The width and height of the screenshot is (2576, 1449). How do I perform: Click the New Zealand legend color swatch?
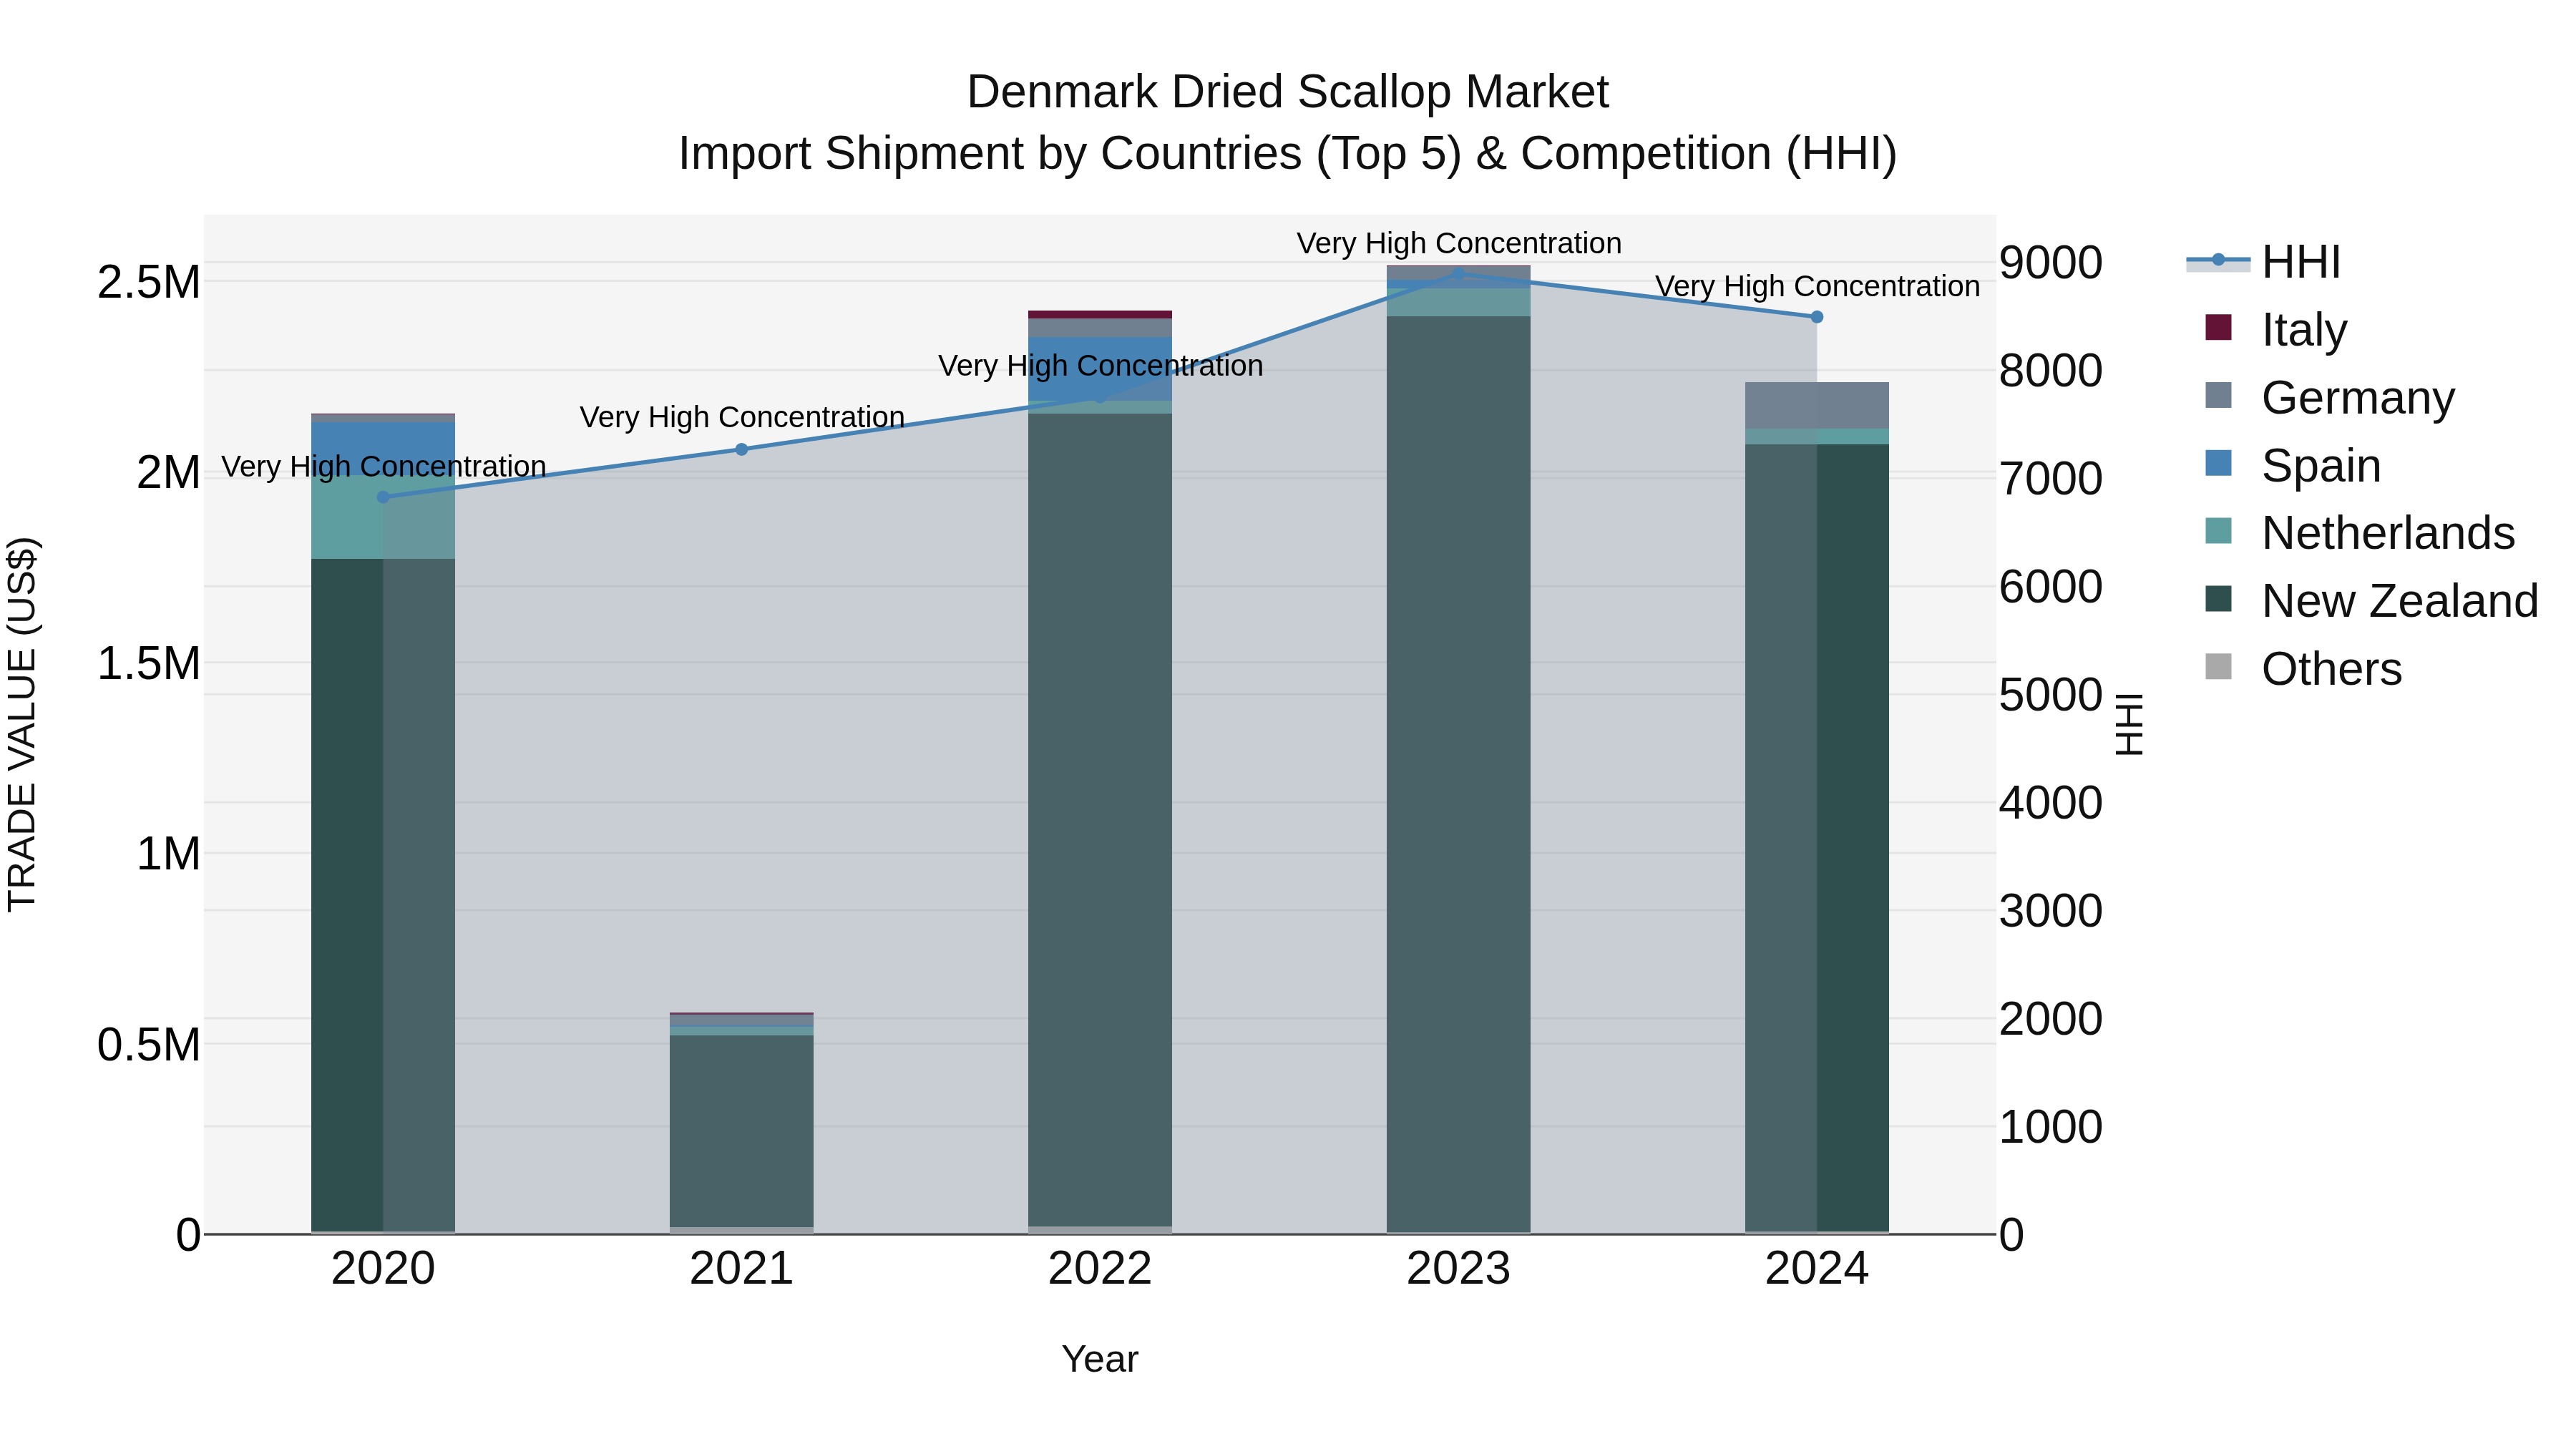pyautogui.click(x=2218, y=599)
